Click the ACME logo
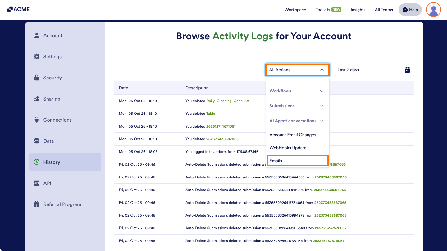This screenshot has height=251, width=447. pos(18,9)
